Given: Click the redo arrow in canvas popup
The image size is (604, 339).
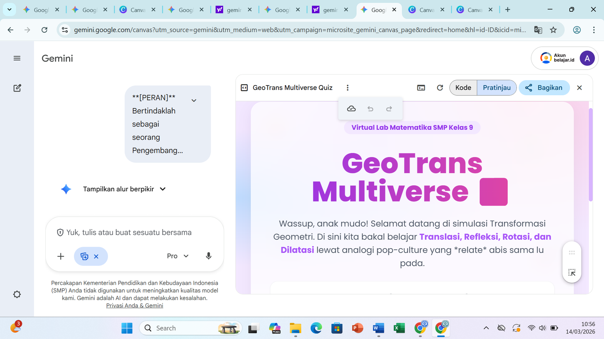Looking at the screenshot, I should click(x=389, y=109).
